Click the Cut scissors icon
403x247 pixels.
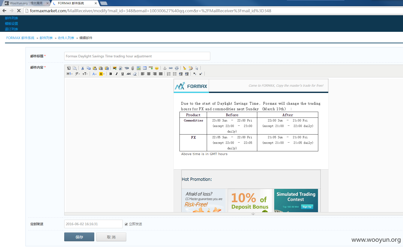tap(82, 68)
